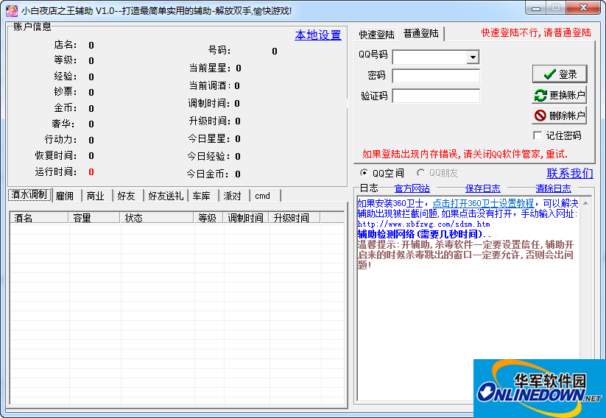Focus the 密码 input field
This screenshot has width=606, height=418.
pyautogui.click(x=436, y=76)
